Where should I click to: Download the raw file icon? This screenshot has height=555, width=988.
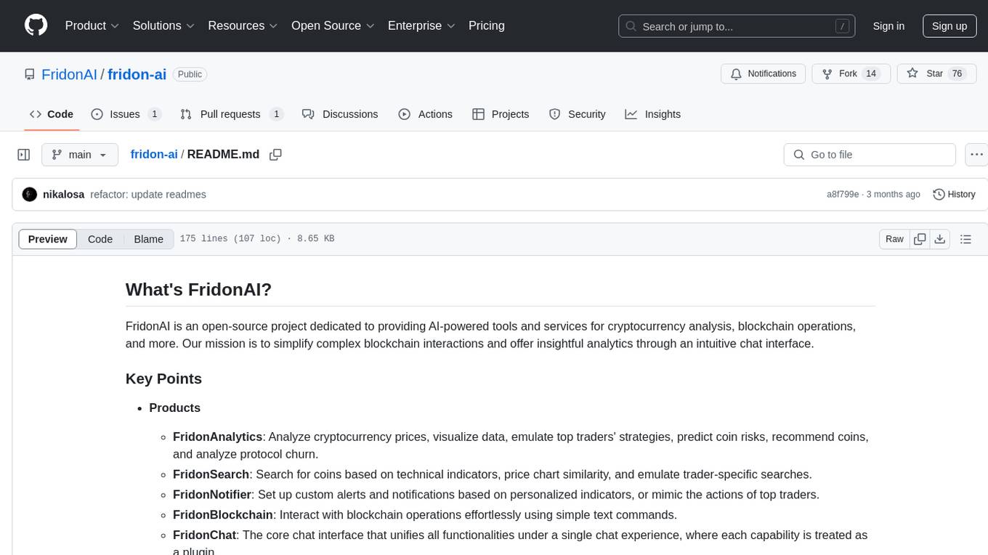point(939,239)
